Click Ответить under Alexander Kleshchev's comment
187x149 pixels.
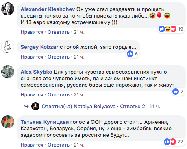(x=59, y=32)
